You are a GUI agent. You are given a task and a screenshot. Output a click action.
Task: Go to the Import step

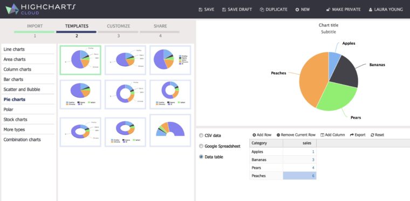point(35,26)
